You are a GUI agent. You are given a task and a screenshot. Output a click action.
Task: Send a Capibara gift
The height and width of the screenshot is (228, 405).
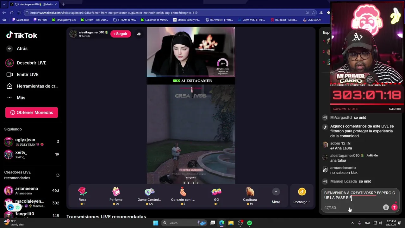250,196
